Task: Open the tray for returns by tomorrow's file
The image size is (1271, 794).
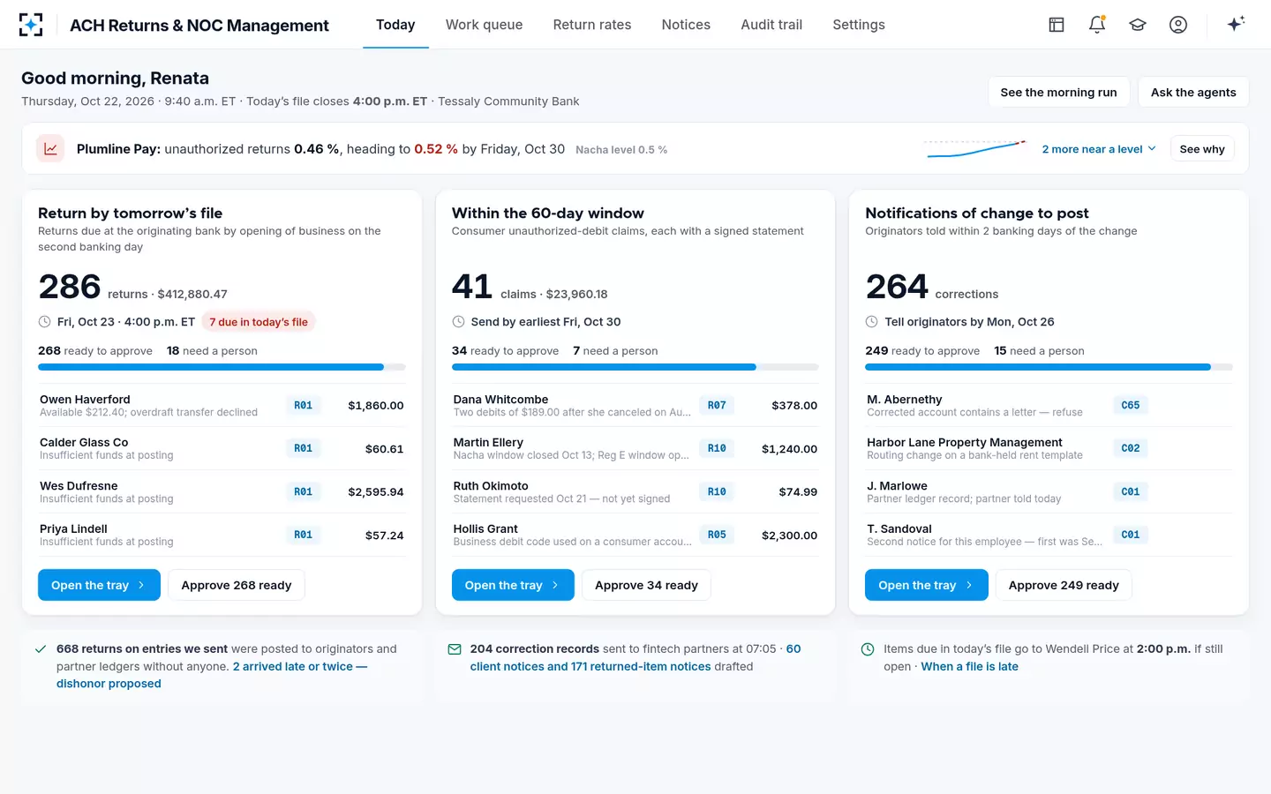Action: coord(99,585)
